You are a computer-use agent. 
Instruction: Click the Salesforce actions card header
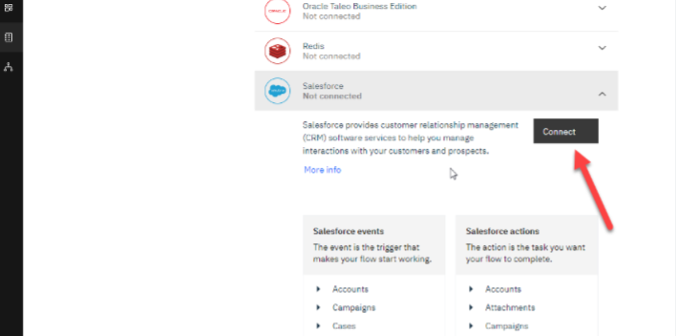[x=502, y=231]
